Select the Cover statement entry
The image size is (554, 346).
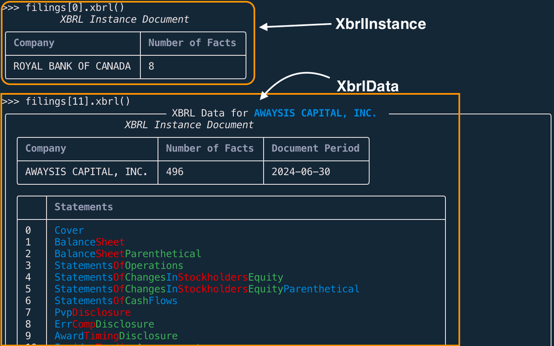coord(69,230)
